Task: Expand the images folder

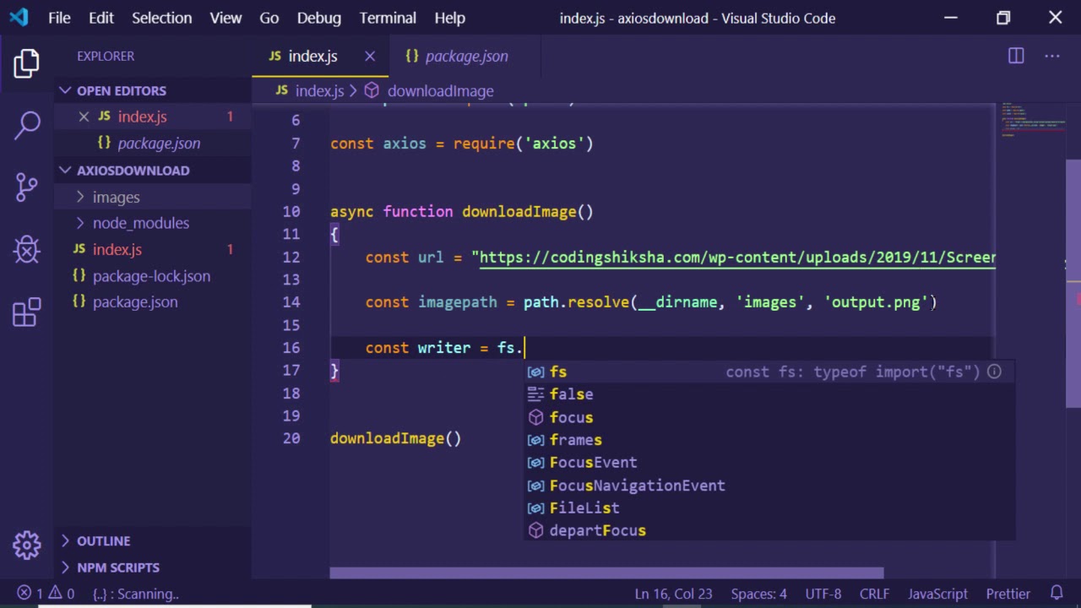Action: point(116,197)
